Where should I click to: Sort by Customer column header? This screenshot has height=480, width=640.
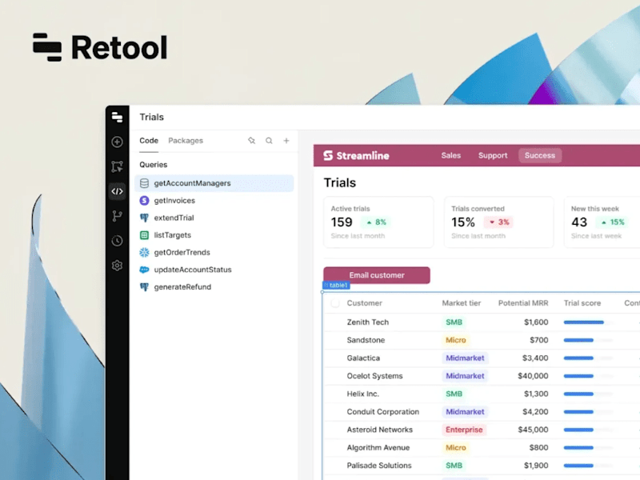pyautogui.click(x=364, y=303)
